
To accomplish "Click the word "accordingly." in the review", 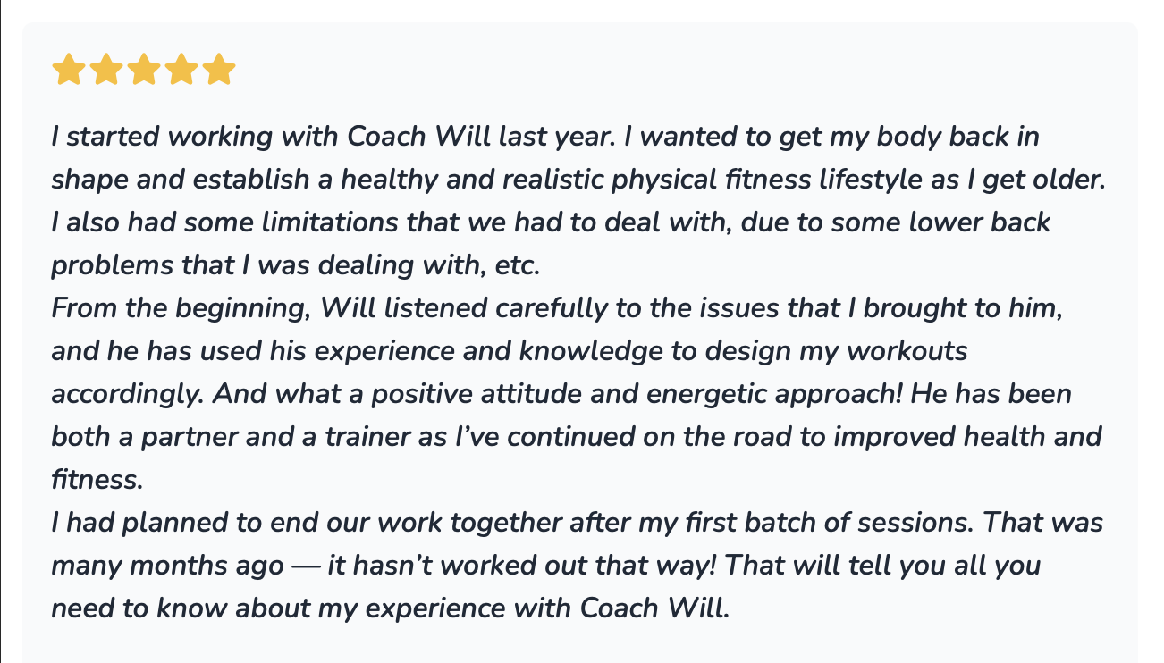I will point(127,395).
